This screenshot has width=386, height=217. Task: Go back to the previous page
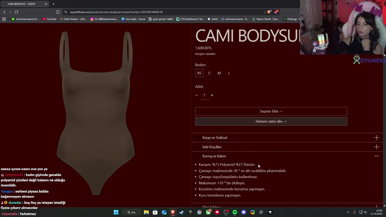(x=4, y=12)
